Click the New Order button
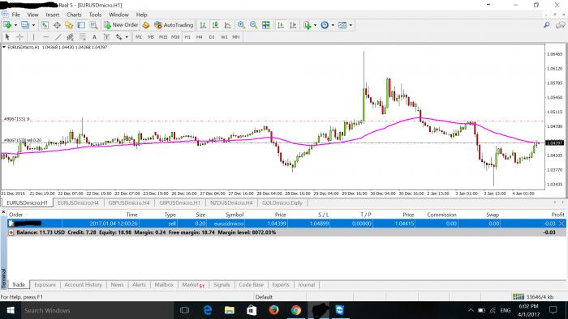 pyautogui.click(x=122, y=25)
